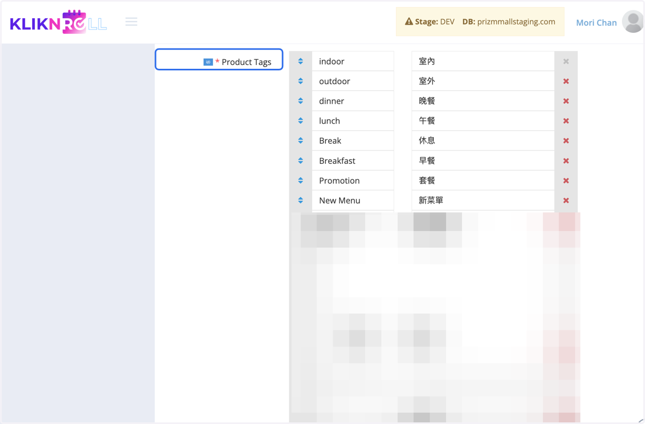
Task: Remove the Promotion tag row
Action: point(566,181)
